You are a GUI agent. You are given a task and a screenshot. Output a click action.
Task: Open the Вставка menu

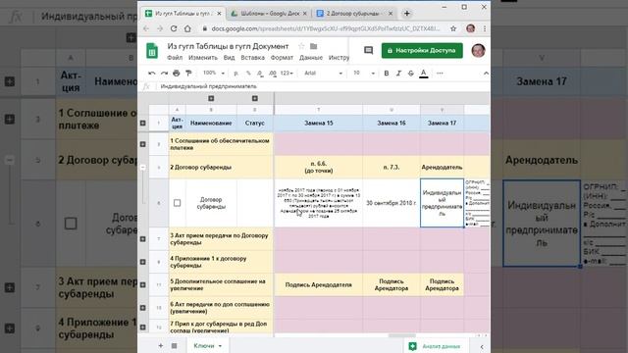(253, 58)
